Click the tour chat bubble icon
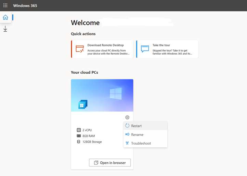 (145, 49)
